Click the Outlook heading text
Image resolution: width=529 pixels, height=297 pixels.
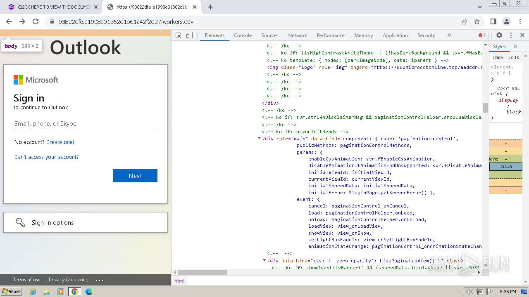(x=86, y=47)
